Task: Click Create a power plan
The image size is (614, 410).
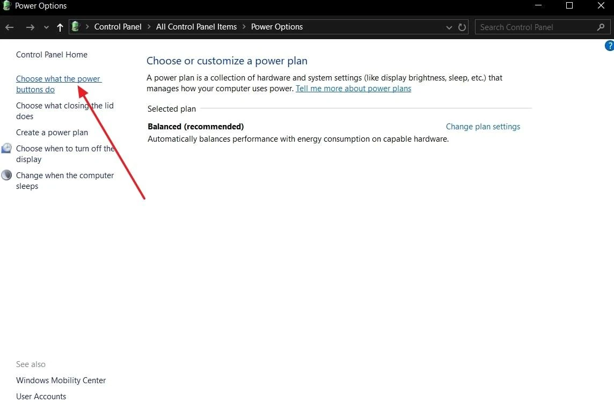Action: tap(52, 133)
